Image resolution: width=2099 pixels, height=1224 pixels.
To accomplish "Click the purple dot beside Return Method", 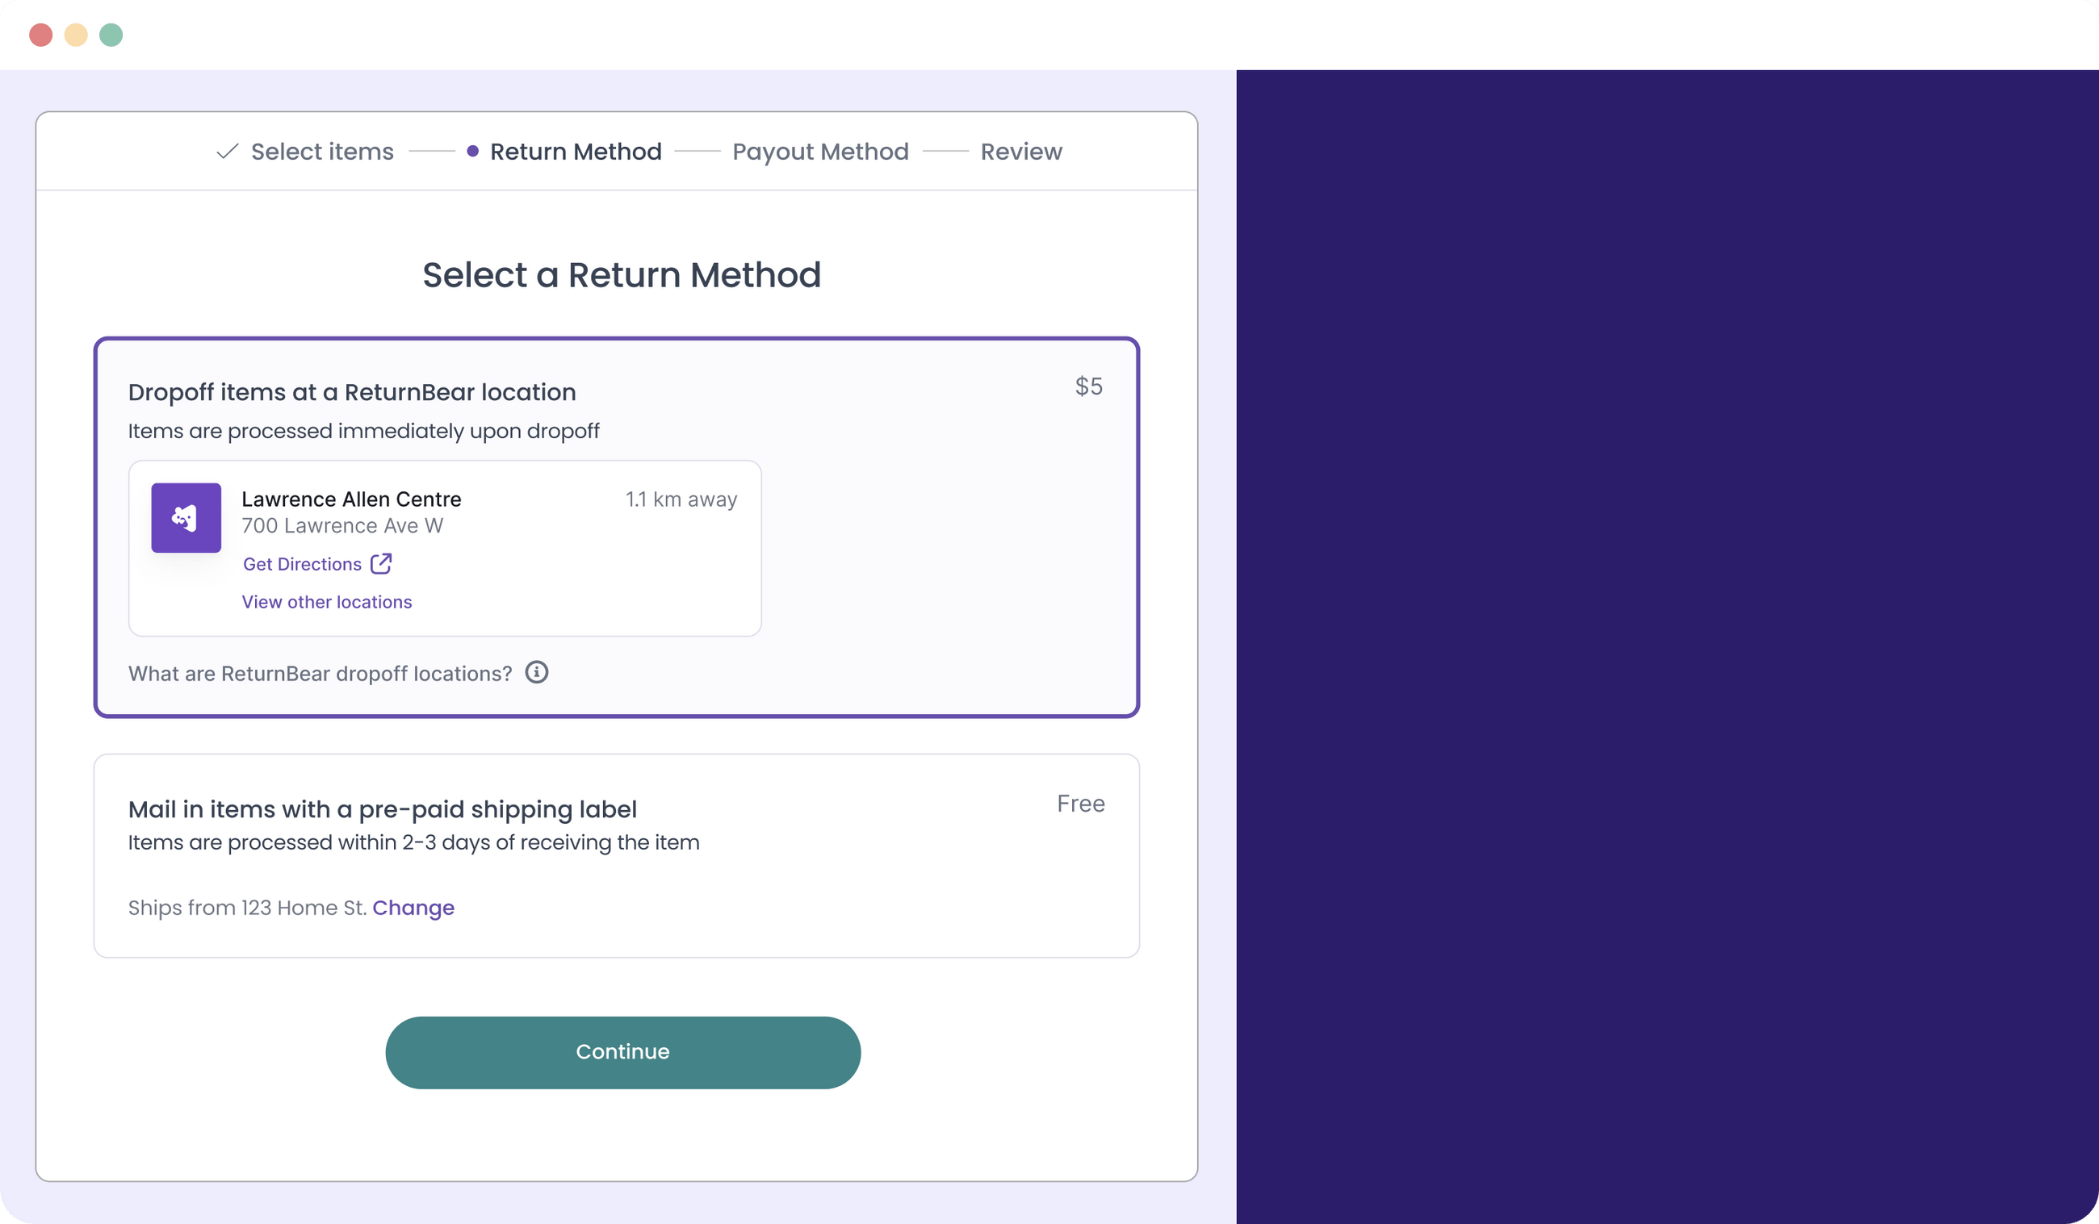I will (472, 152).
